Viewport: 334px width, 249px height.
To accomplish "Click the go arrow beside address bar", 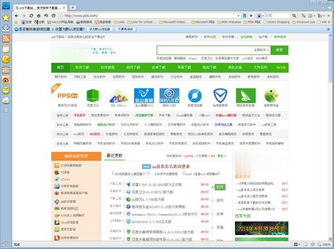I will (252, 16).
